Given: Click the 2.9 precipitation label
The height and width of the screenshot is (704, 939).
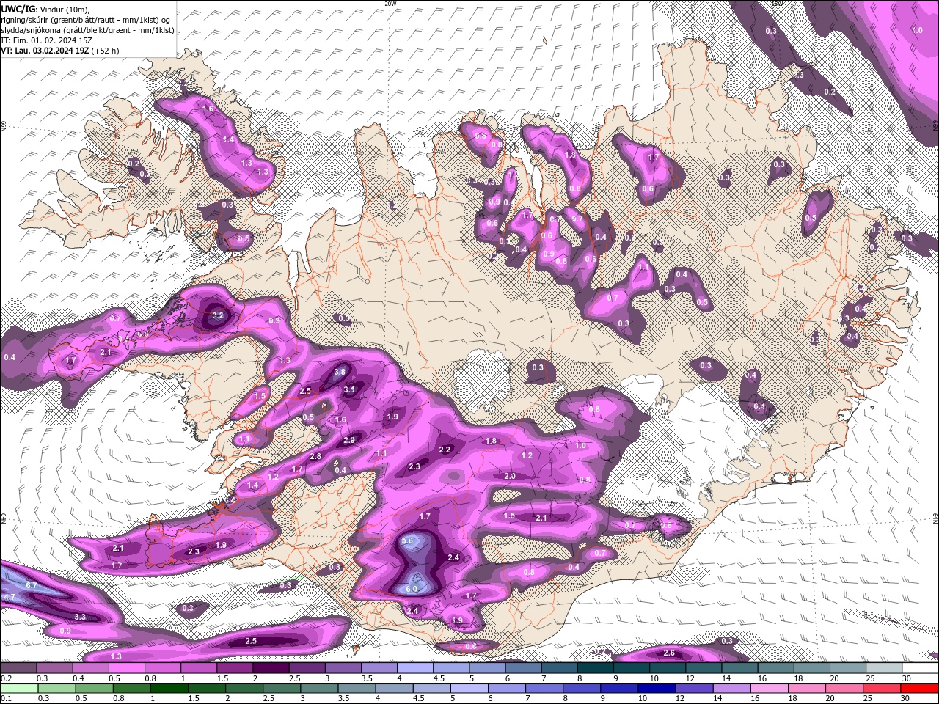Looking at the screenshot, I should (349, 440).
